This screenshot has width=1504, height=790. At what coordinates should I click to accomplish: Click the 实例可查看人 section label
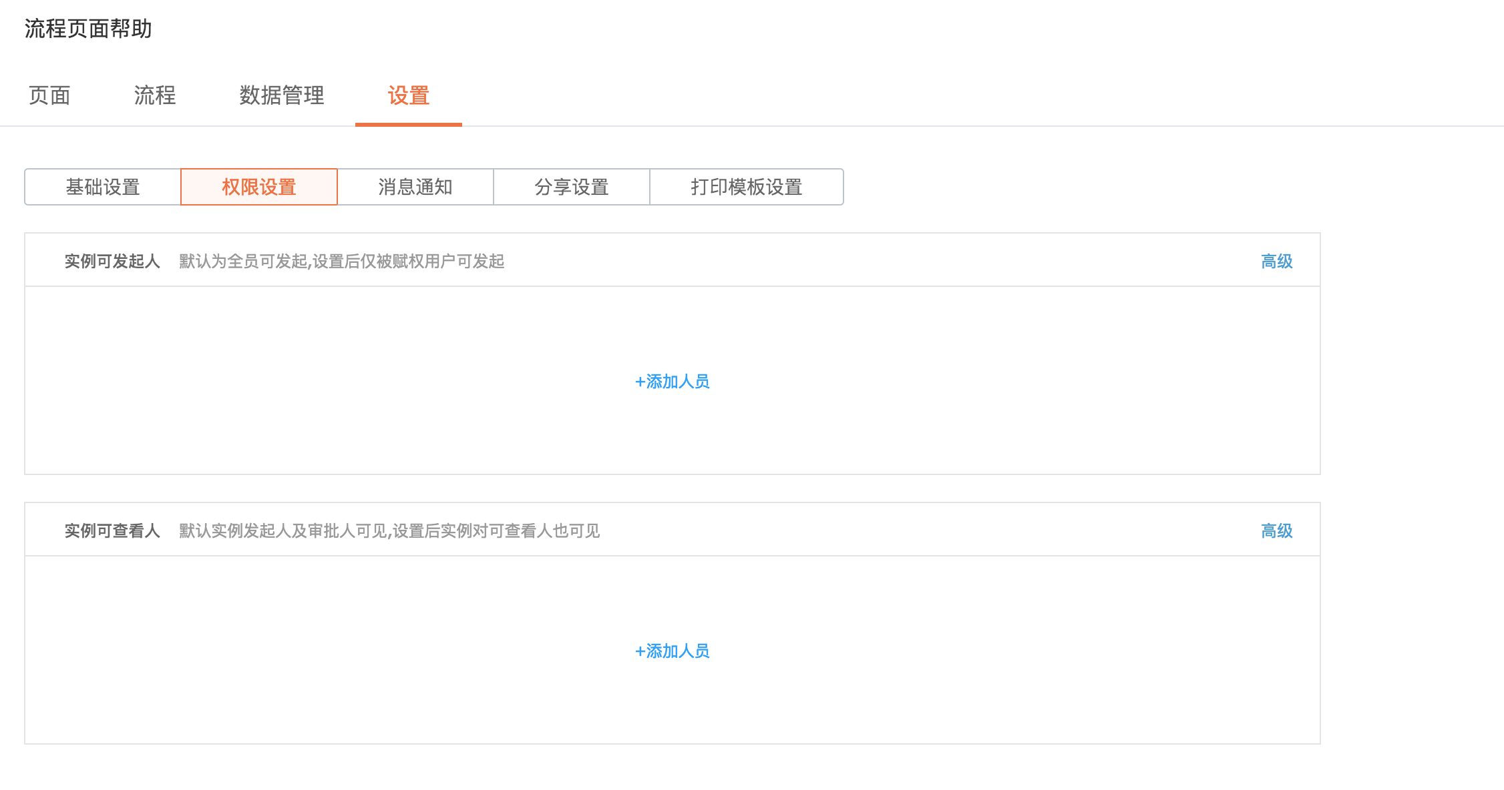tap(112, 530)
